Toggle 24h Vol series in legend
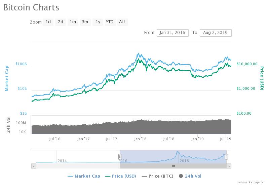 click(190, 176)
